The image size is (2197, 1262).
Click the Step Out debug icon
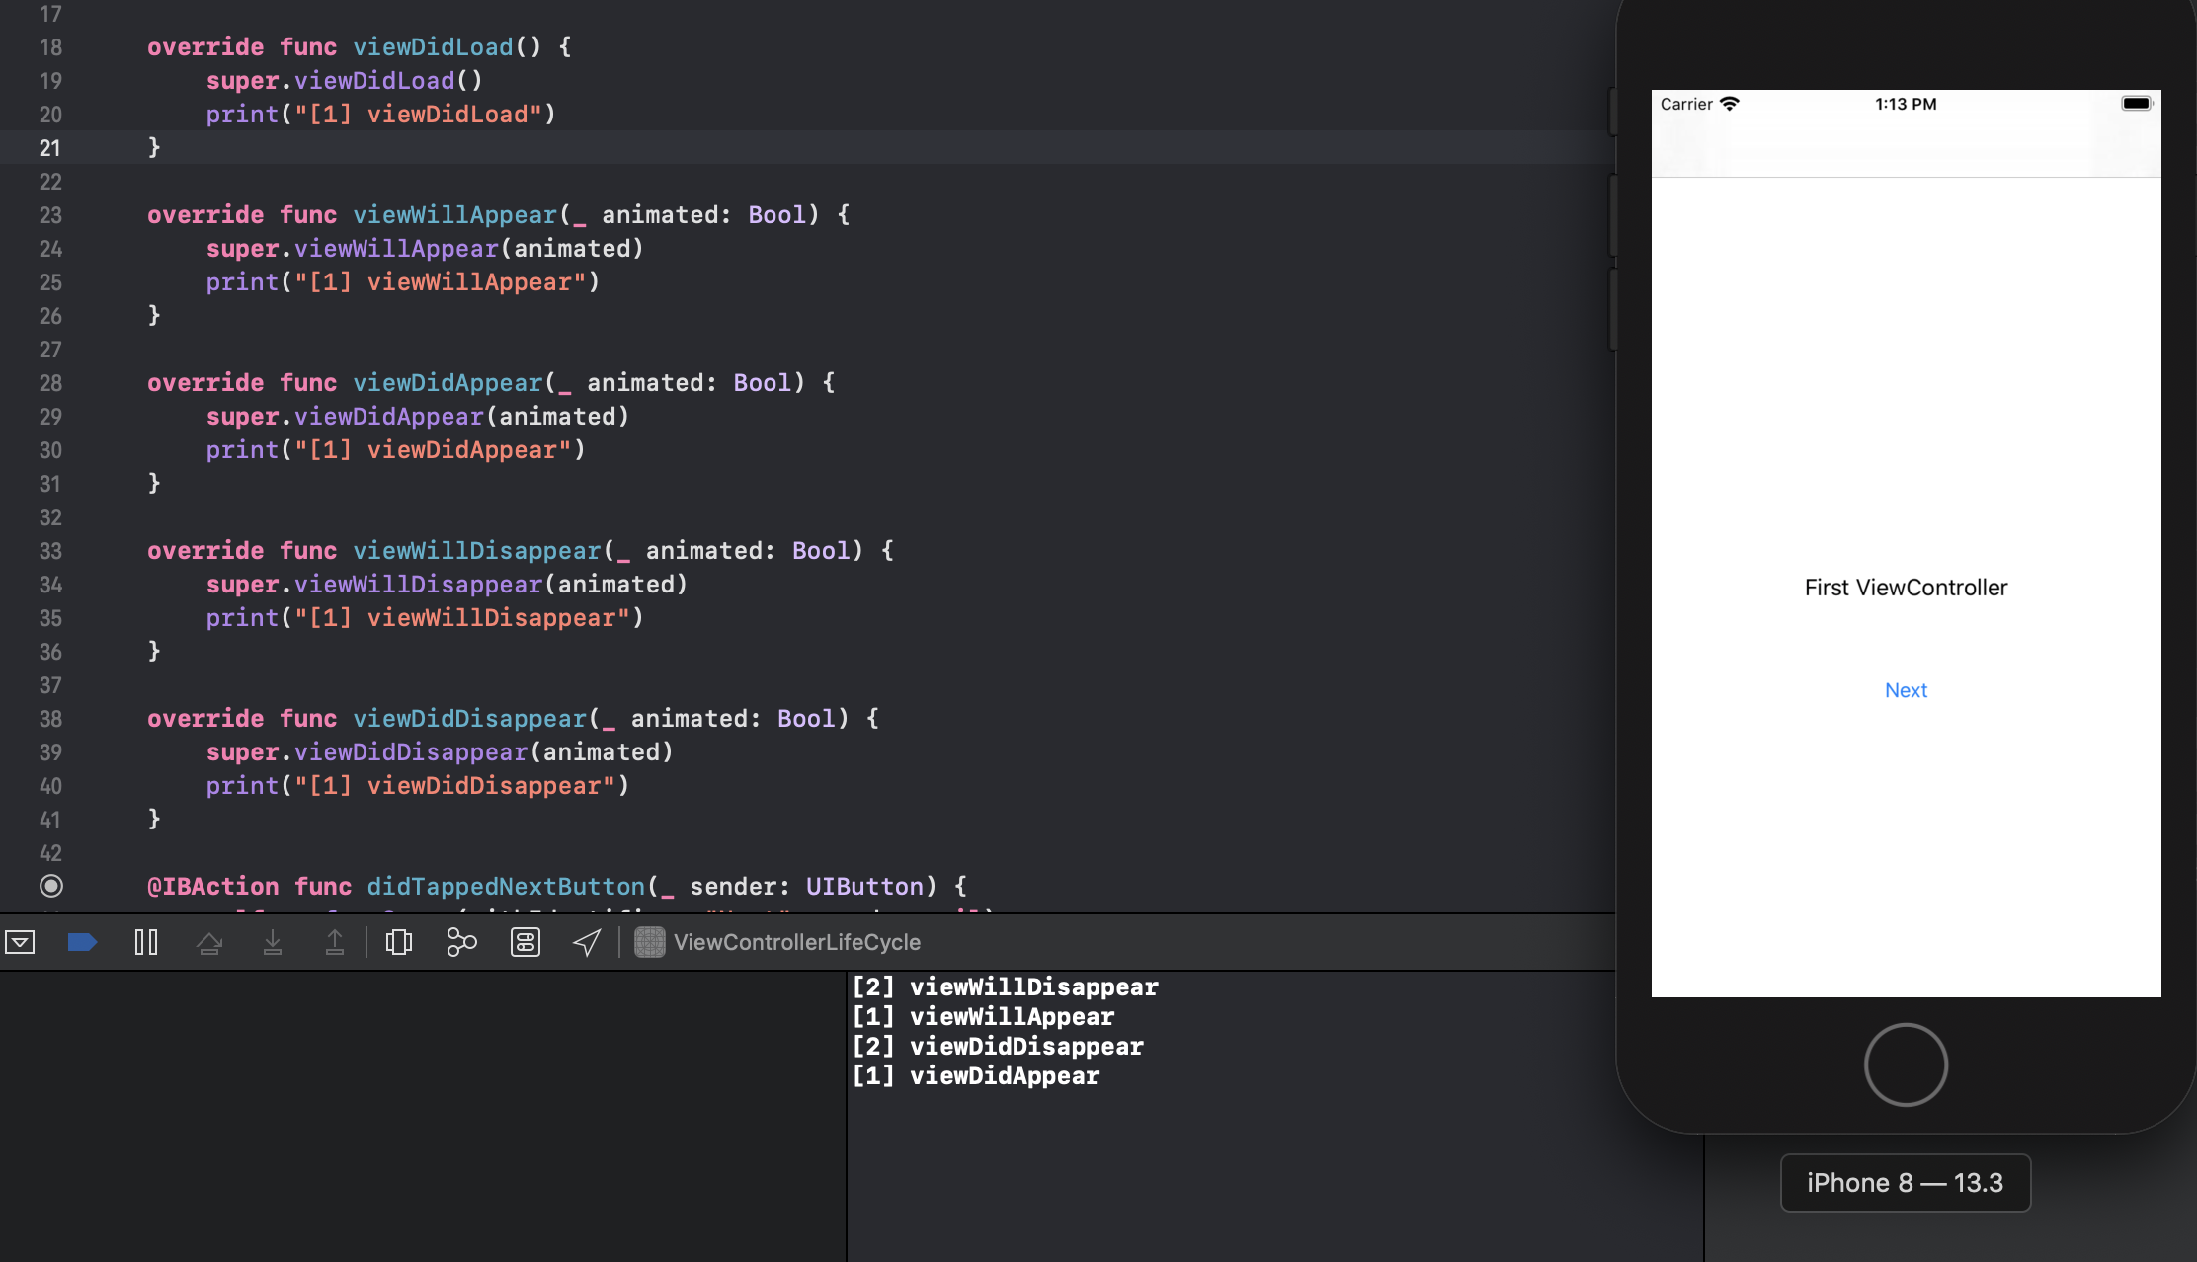pyautogui.click(x=335, y=942)
